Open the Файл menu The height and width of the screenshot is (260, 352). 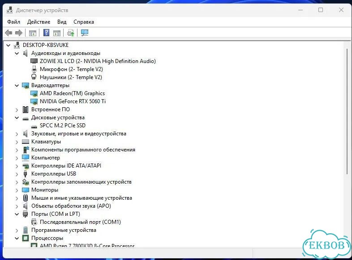coord(14,22)
